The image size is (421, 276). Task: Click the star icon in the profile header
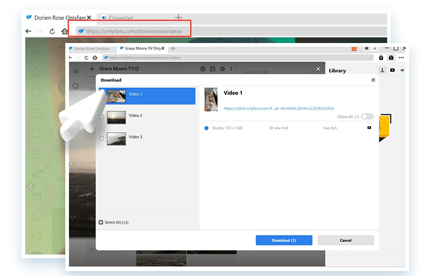click(x=222, y=69)
